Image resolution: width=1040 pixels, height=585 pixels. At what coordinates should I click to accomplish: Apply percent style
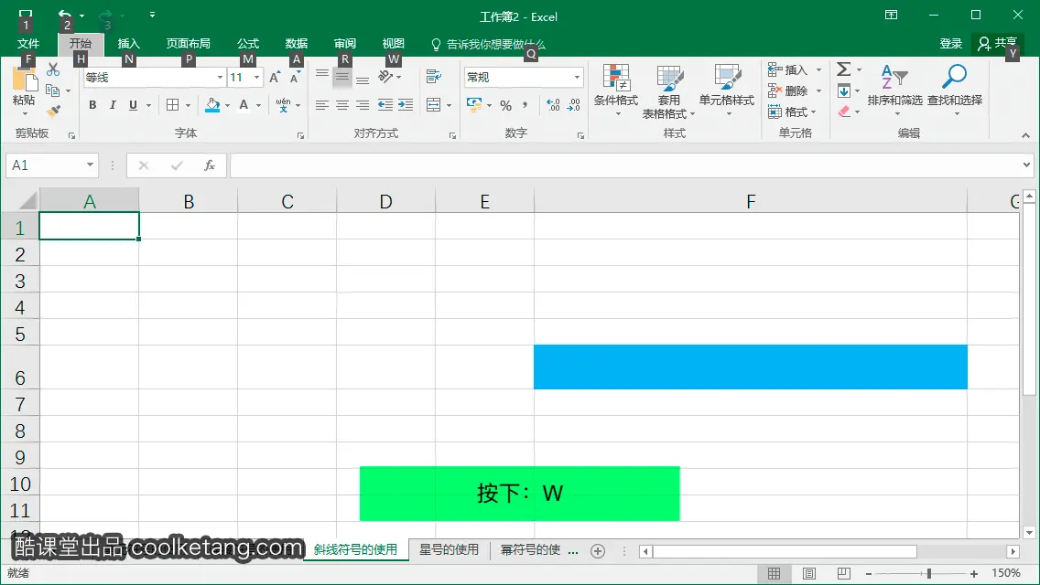point(506,105)
